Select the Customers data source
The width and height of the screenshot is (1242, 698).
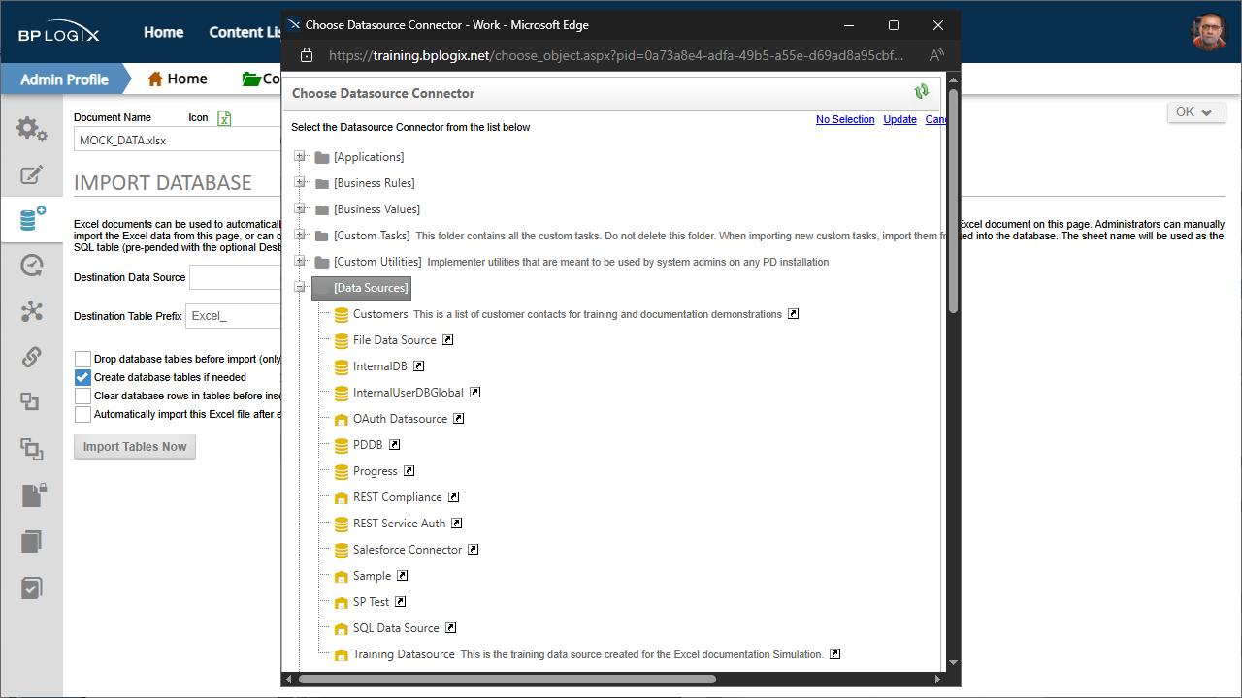pyautogui.click(x=380, y=314)
